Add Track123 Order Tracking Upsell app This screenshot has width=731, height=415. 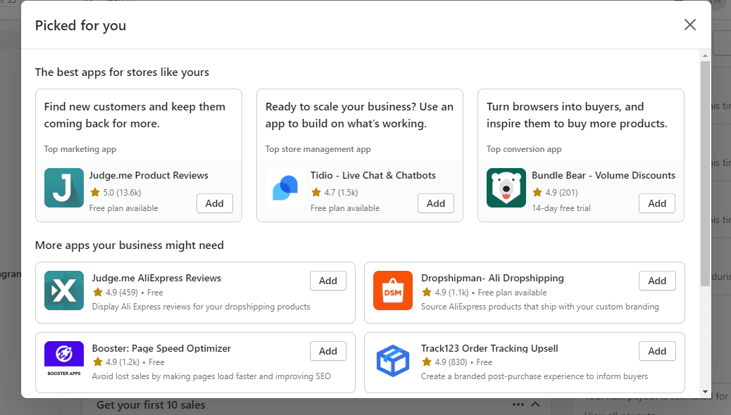(x=657, y=351)
